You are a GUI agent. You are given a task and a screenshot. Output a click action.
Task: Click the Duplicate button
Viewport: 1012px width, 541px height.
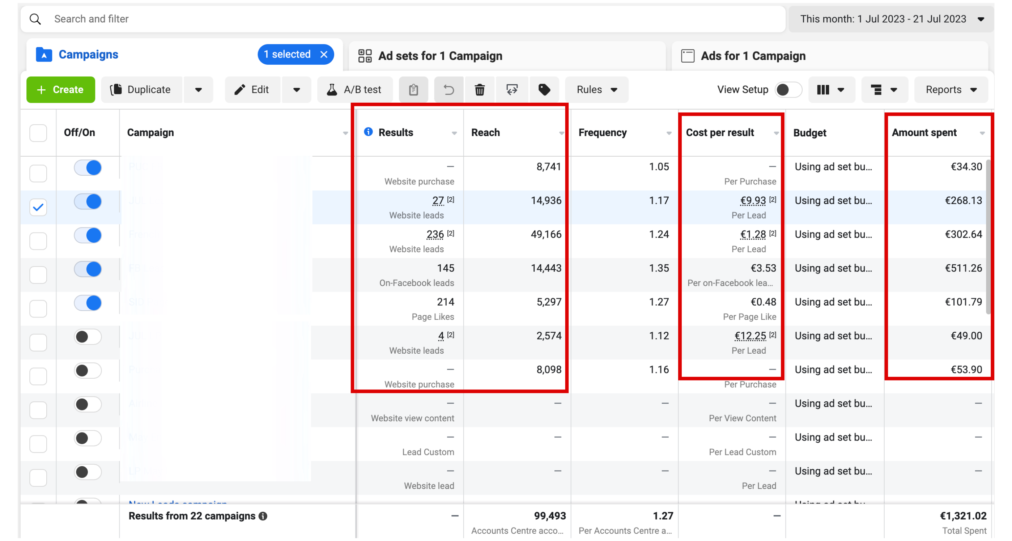pos(141,90)
